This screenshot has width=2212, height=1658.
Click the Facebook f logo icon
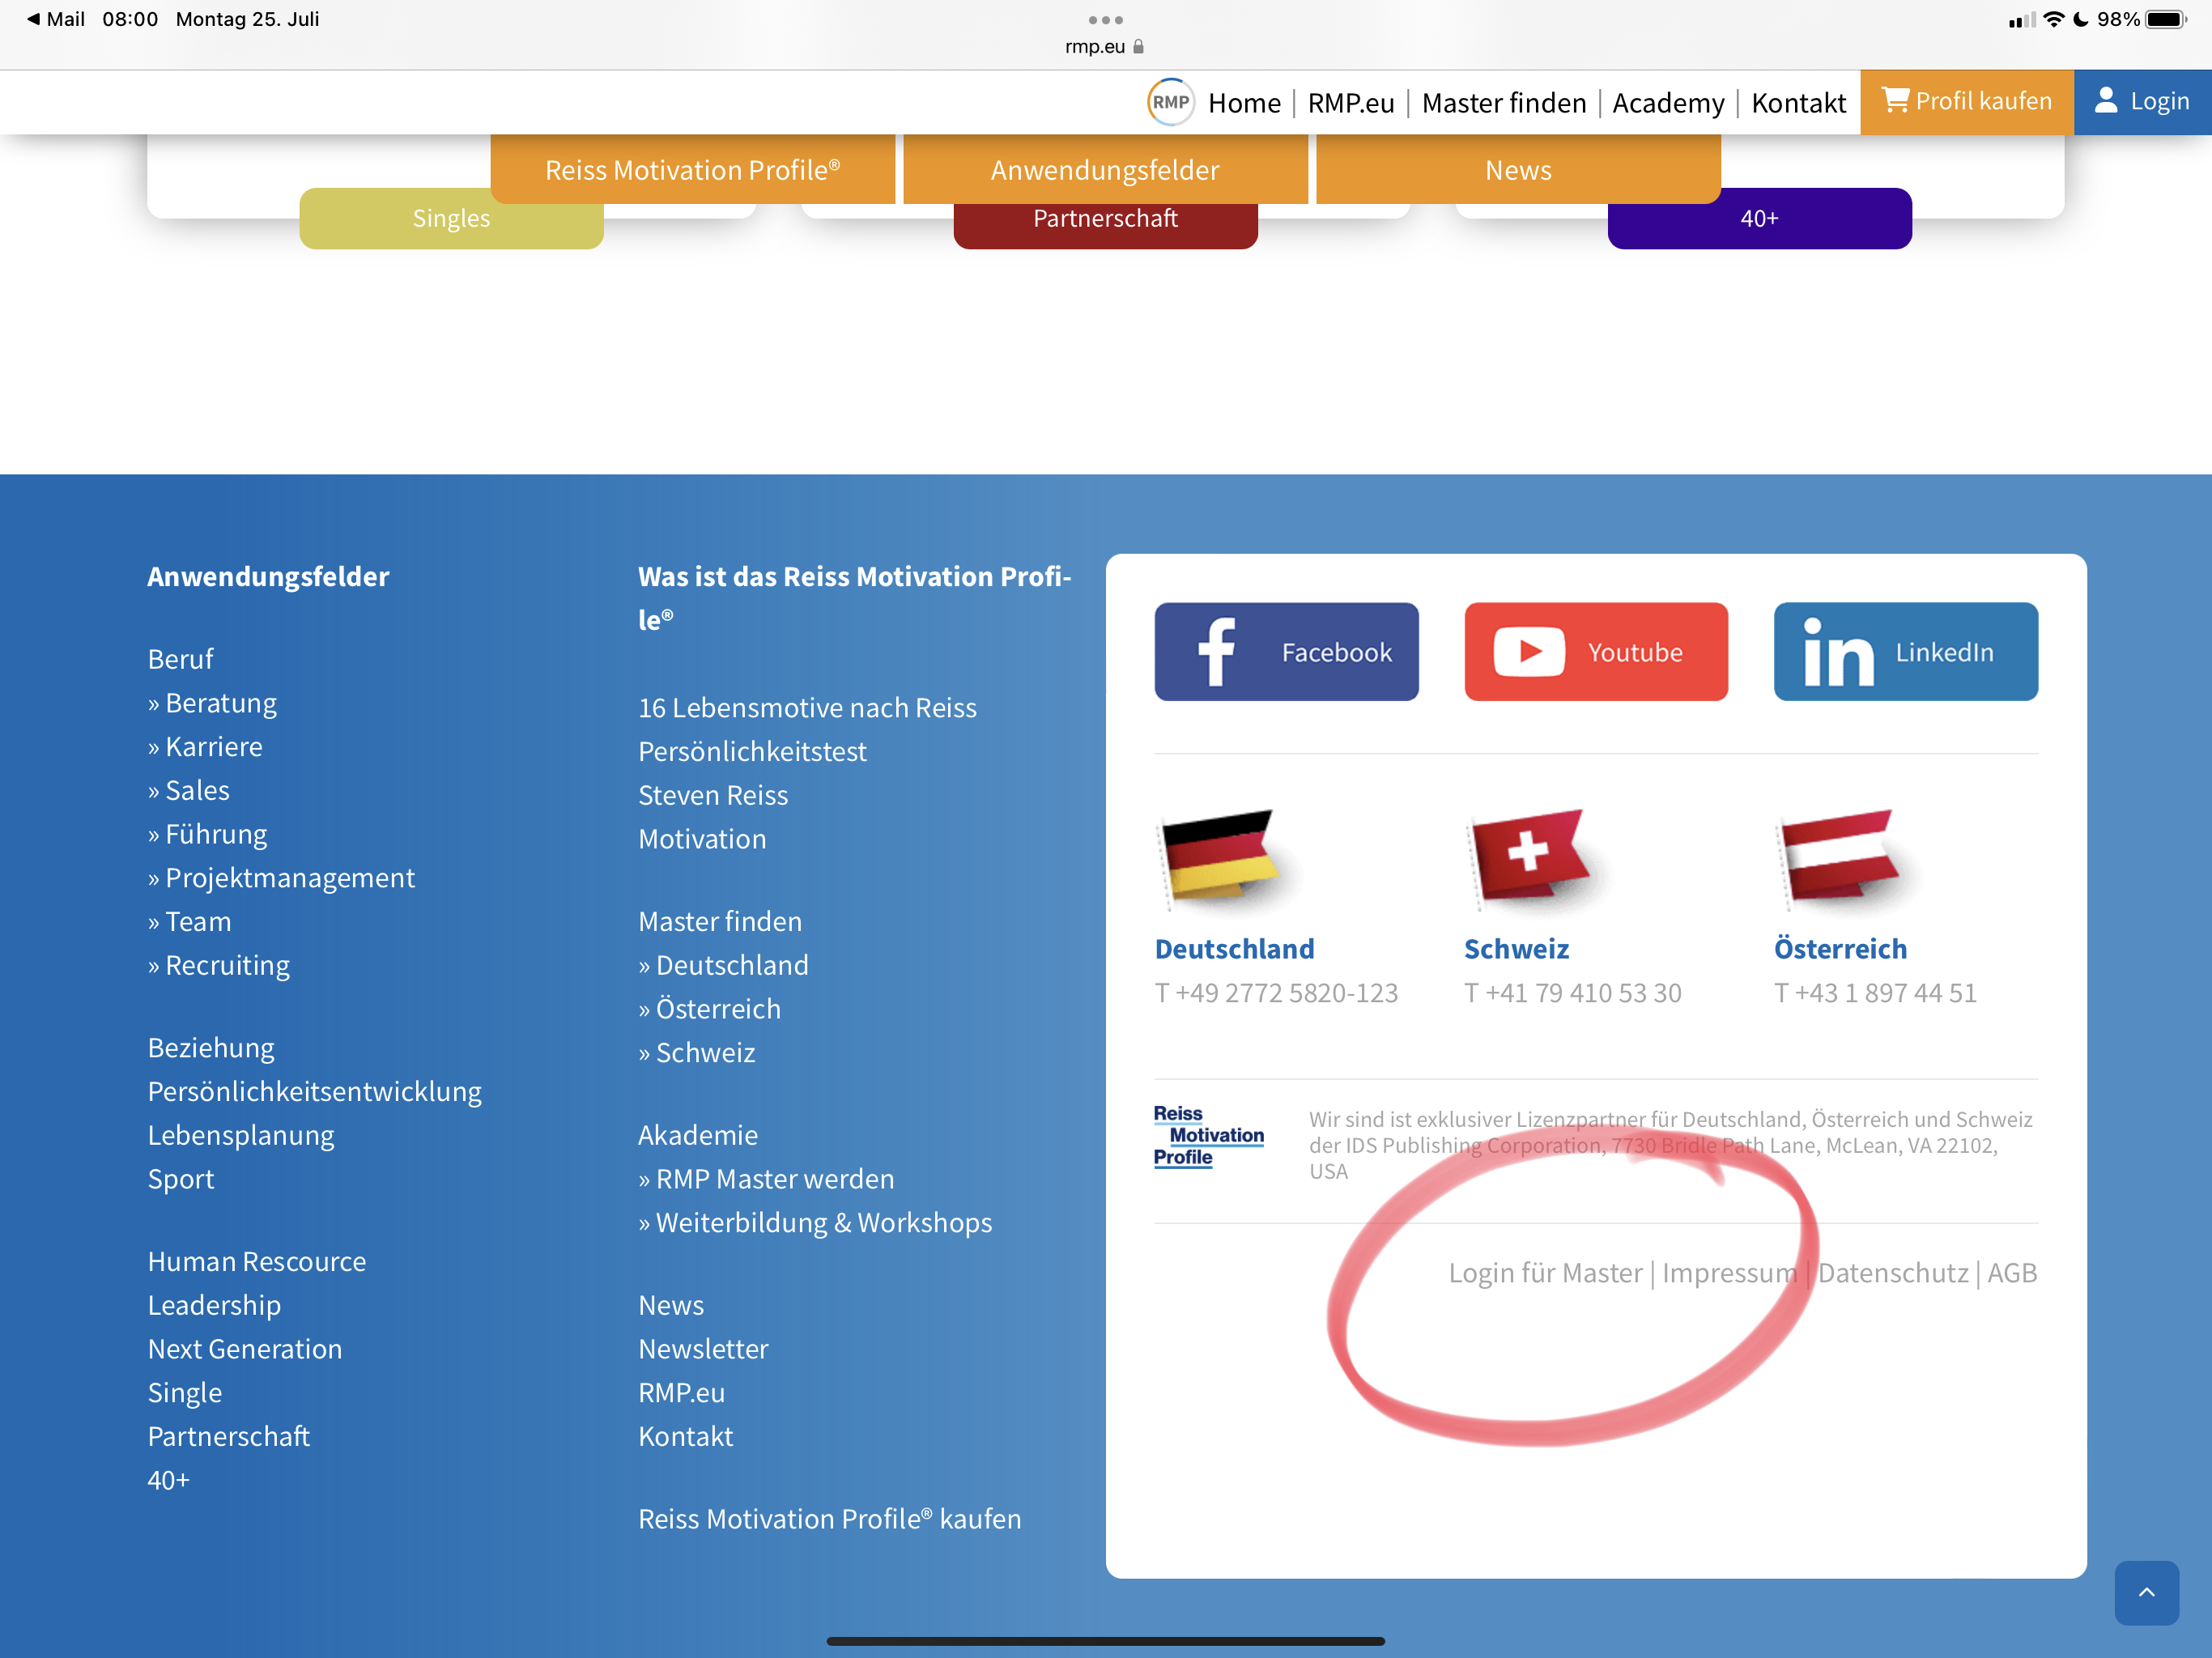click(1216, 652)
